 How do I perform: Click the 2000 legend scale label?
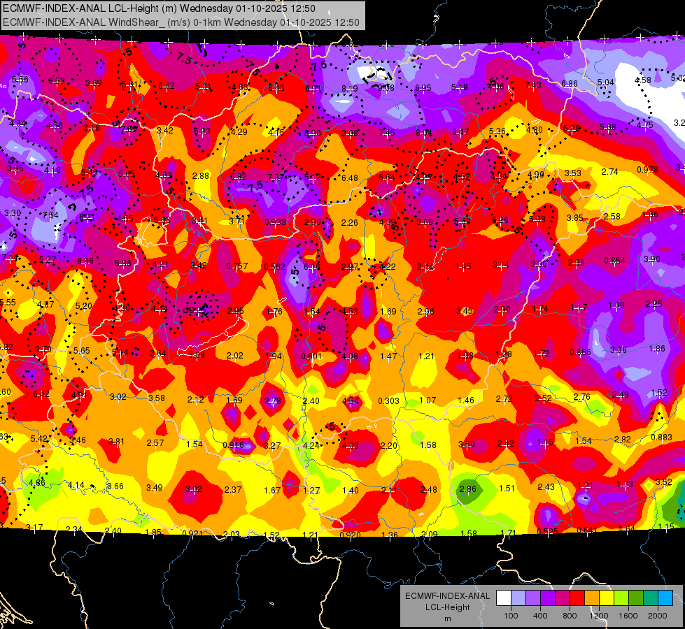click(658, 616)
